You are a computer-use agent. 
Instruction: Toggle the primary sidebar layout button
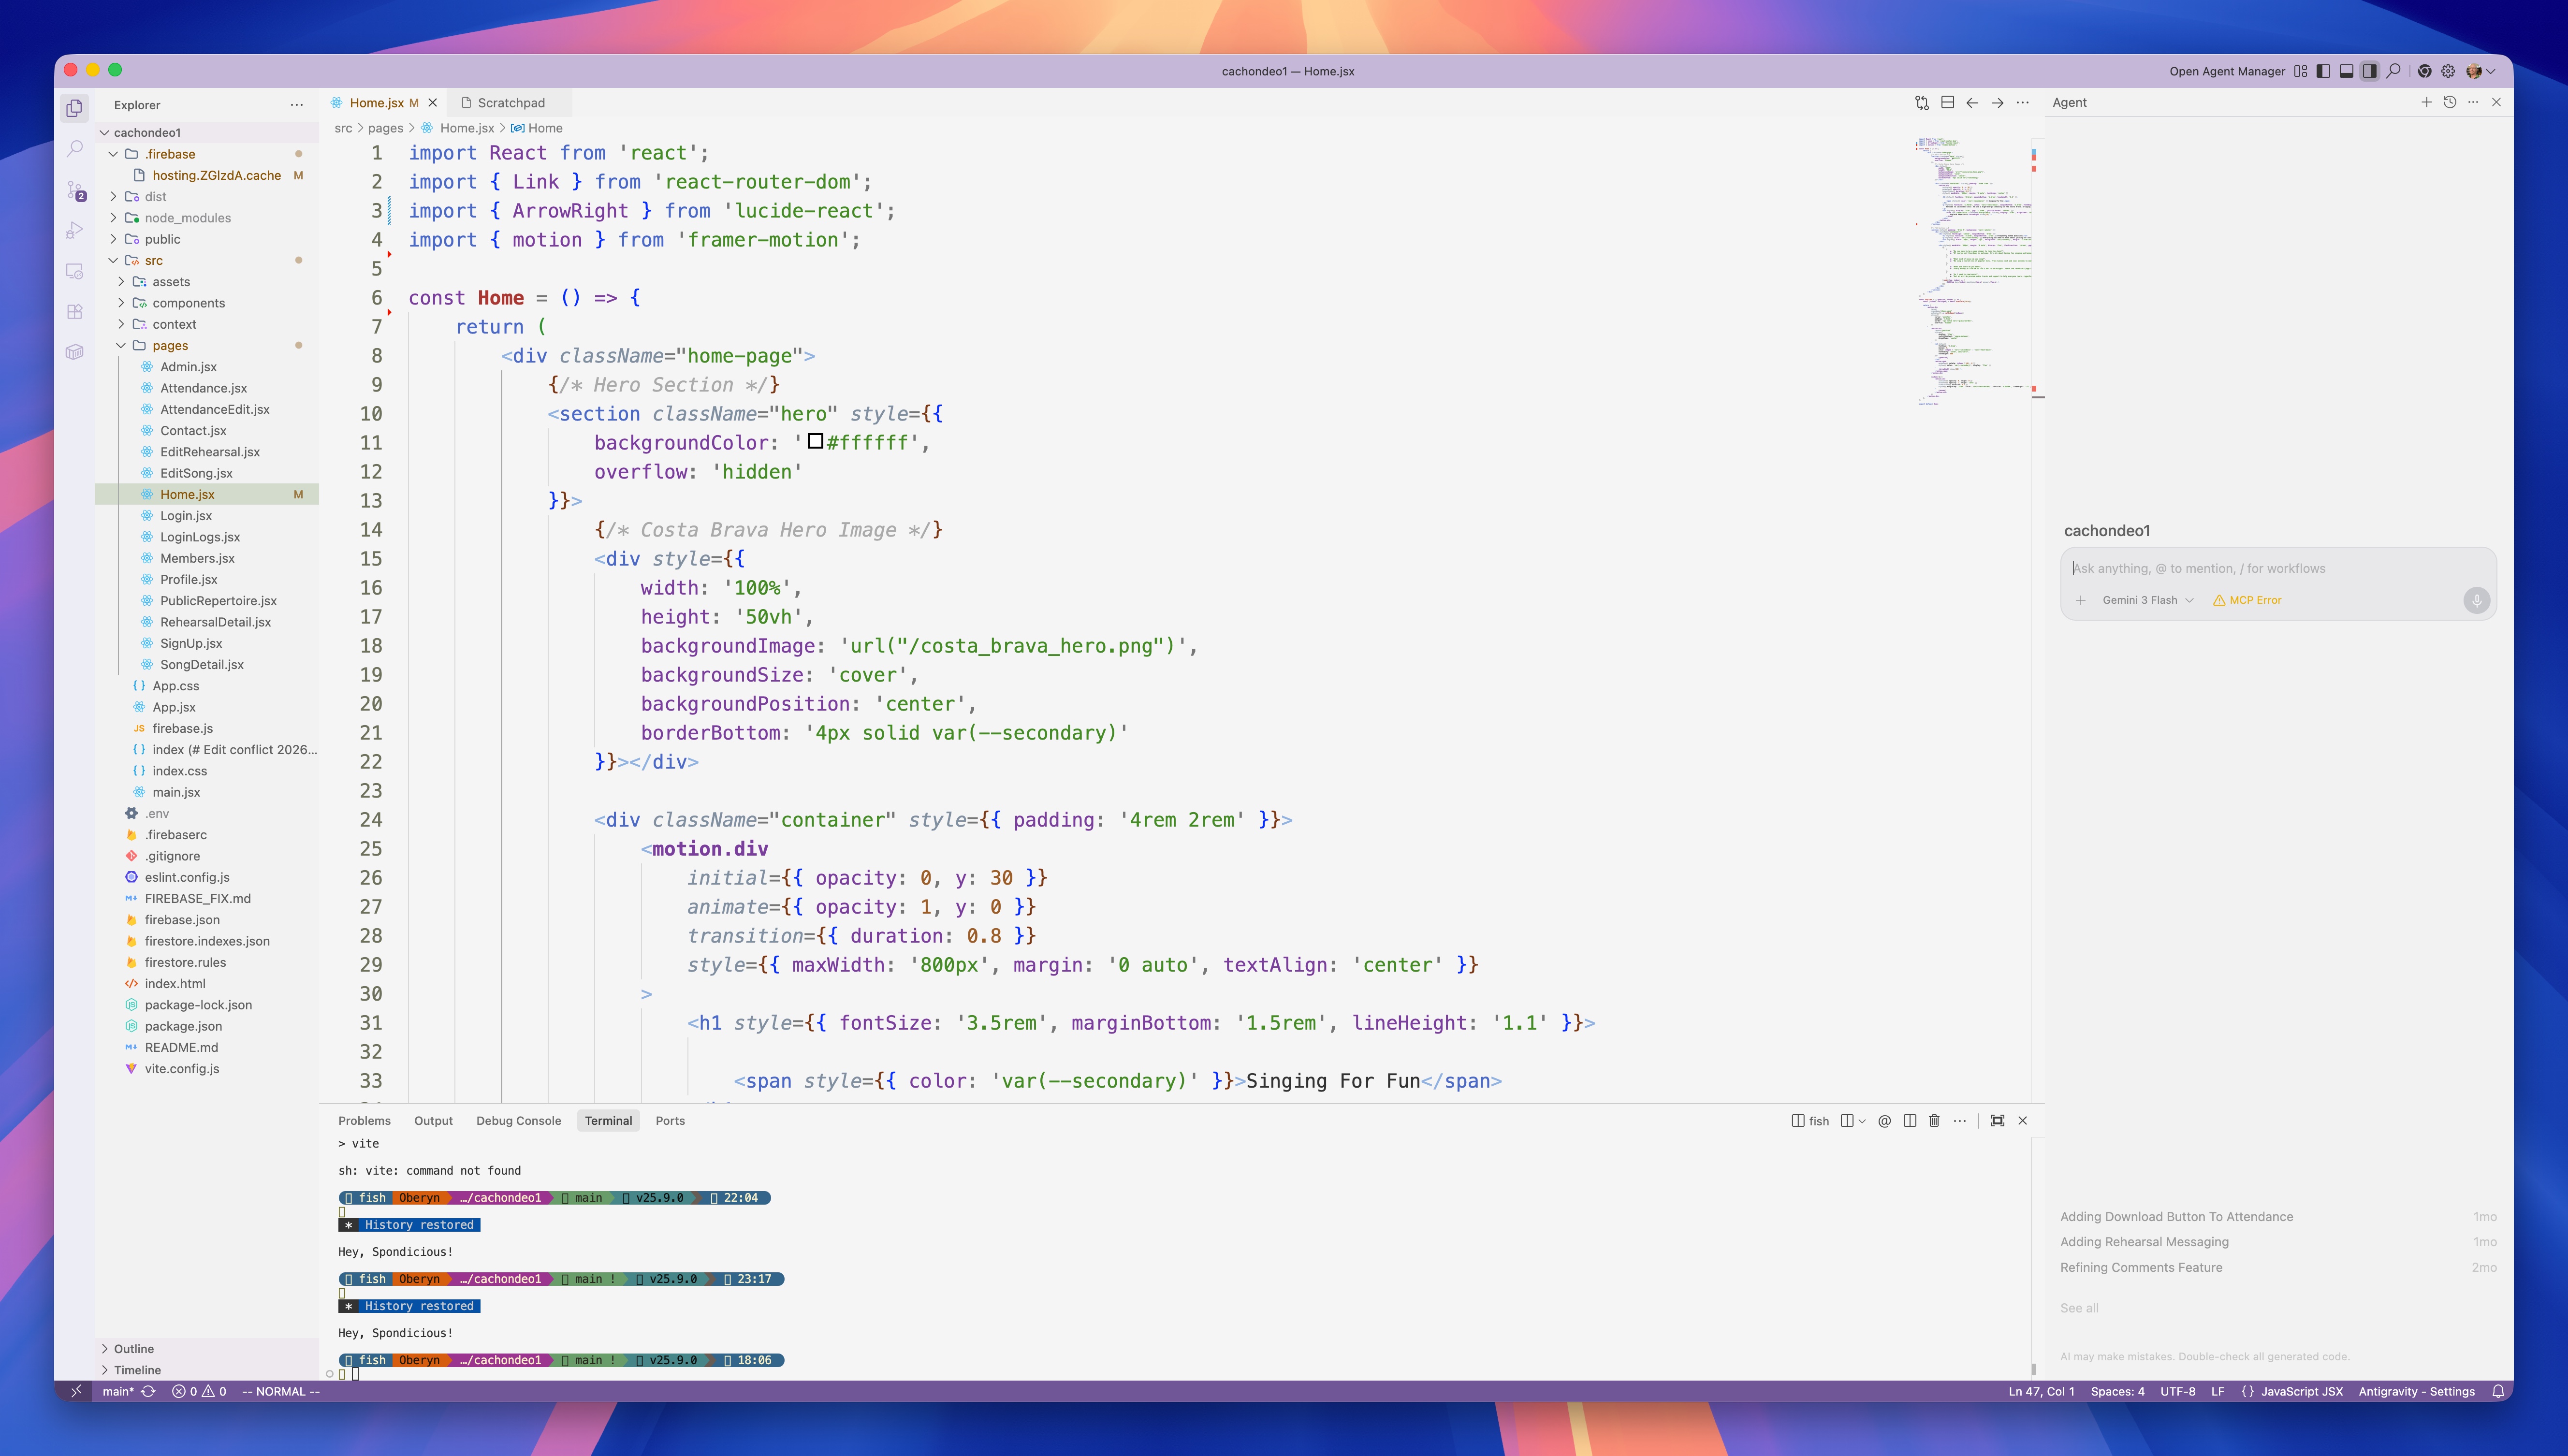(x=2323, y=71)
